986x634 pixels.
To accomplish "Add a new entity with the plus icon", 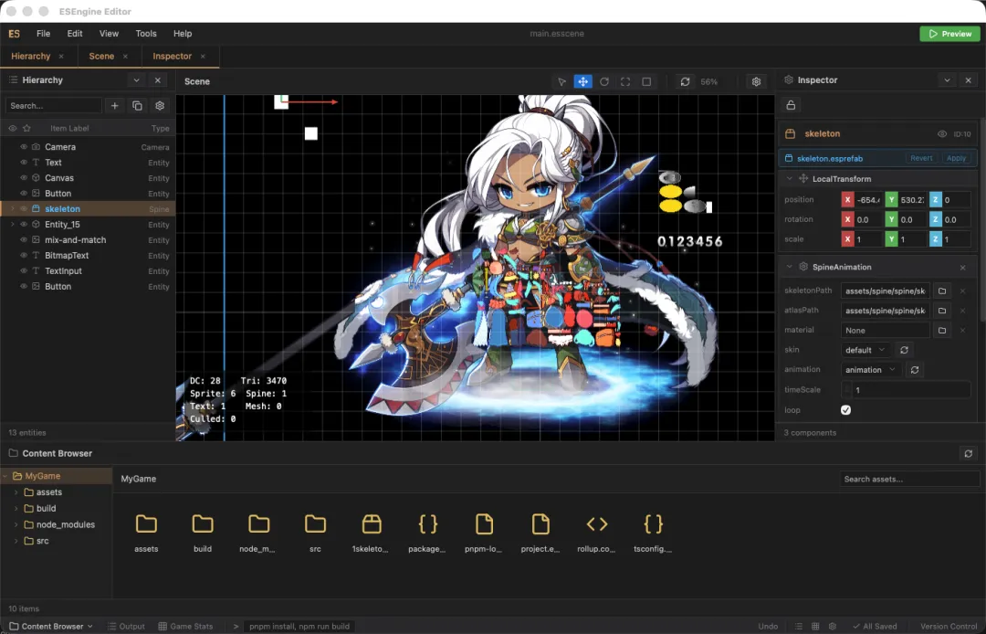I will click(x=114, y=106).
